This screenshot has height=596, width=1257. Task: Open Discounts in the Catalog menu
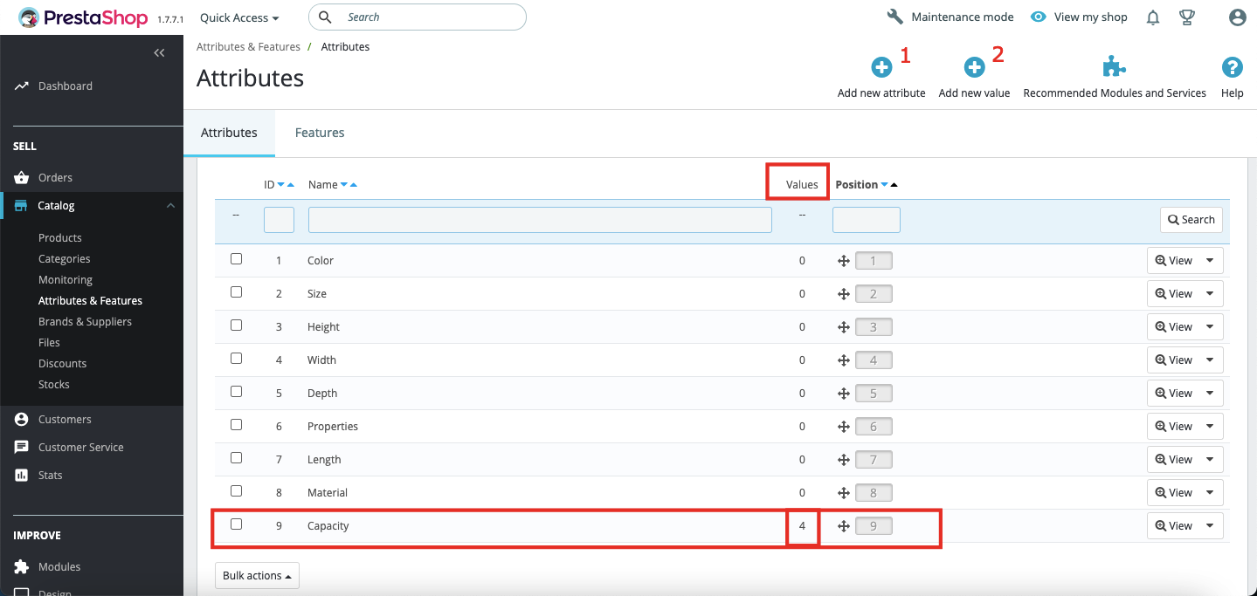pos(63,363)
